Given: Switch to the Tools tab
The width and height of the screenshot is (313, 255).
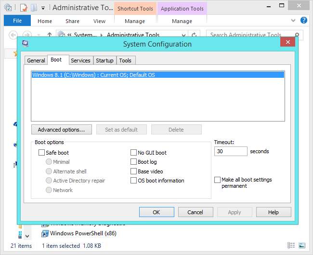Looking at the screenshot, I should click(x=125, y=61).
